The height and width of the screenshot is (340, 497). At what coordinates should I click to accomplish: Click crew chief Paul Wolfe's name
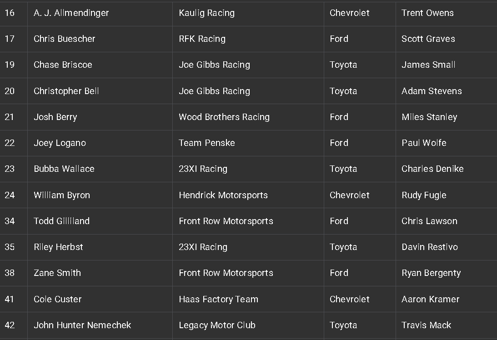pyautogui.click(x=424, y=143)
